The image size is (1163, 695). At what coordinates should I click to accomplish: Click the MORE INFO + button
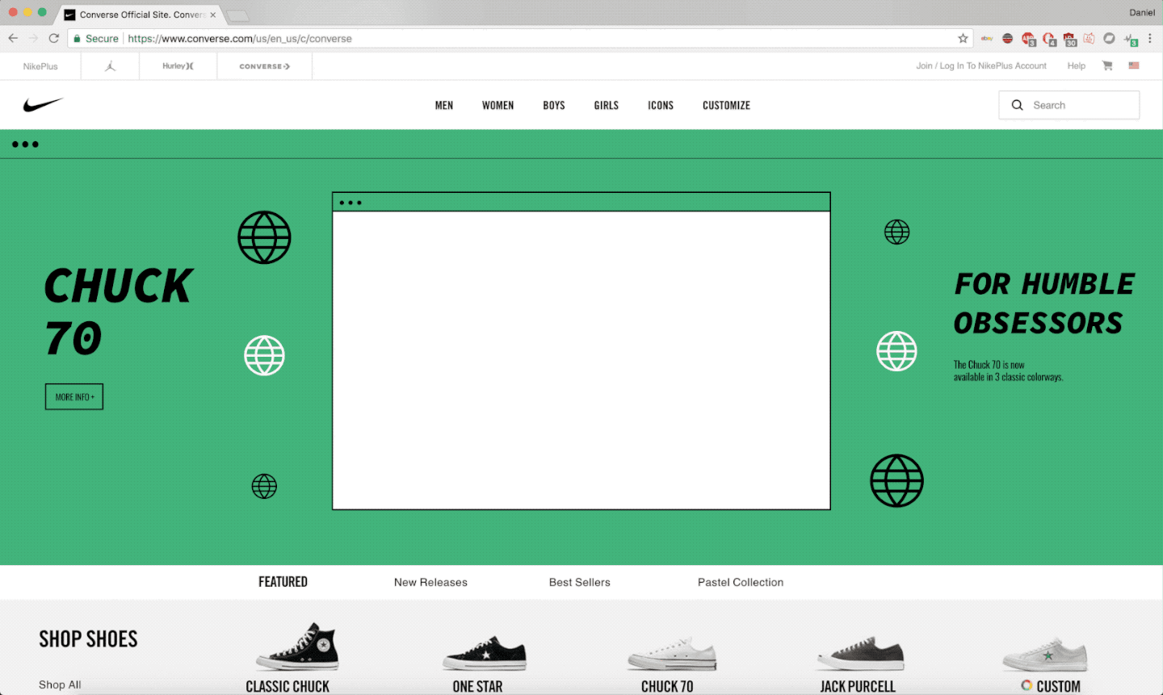pos(74,396)
